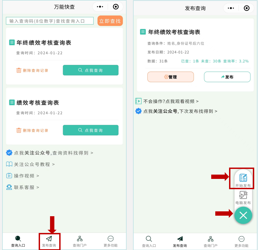Tap the document icon beside 年终绩效考核查询表 in 发布查询 screen
Screen dimensions: 258x250
(143, 32)
